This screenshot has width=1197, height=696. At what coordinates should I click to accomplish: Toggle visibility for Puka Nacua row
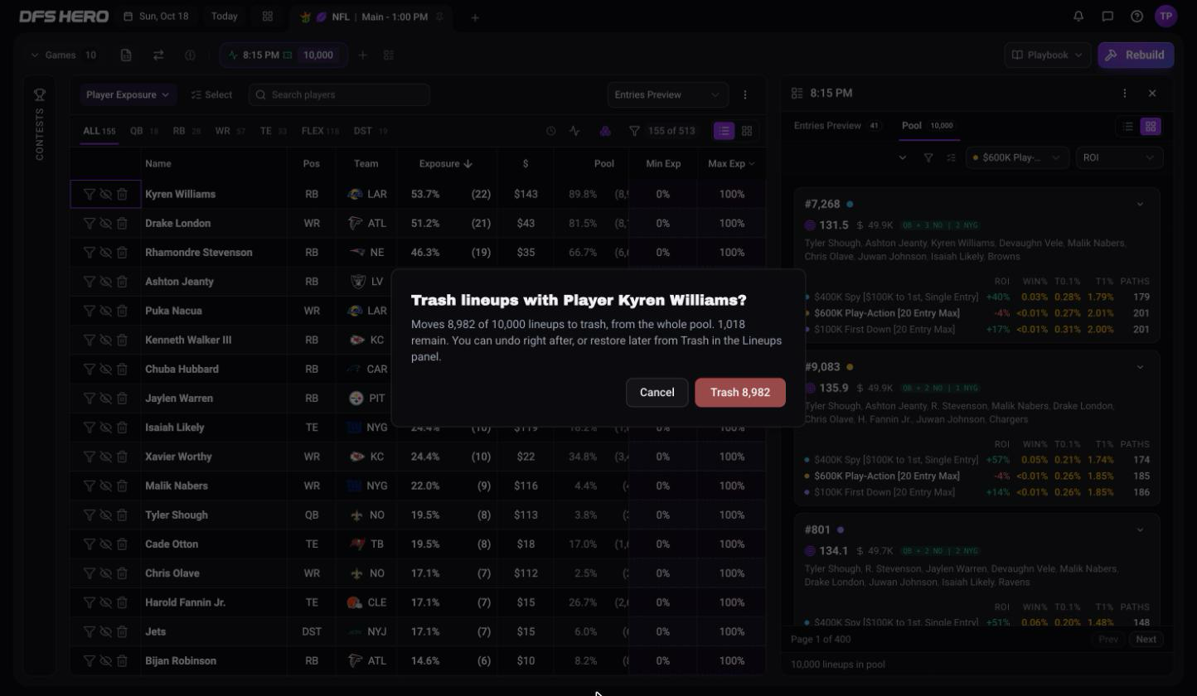(x=105, y=311)
